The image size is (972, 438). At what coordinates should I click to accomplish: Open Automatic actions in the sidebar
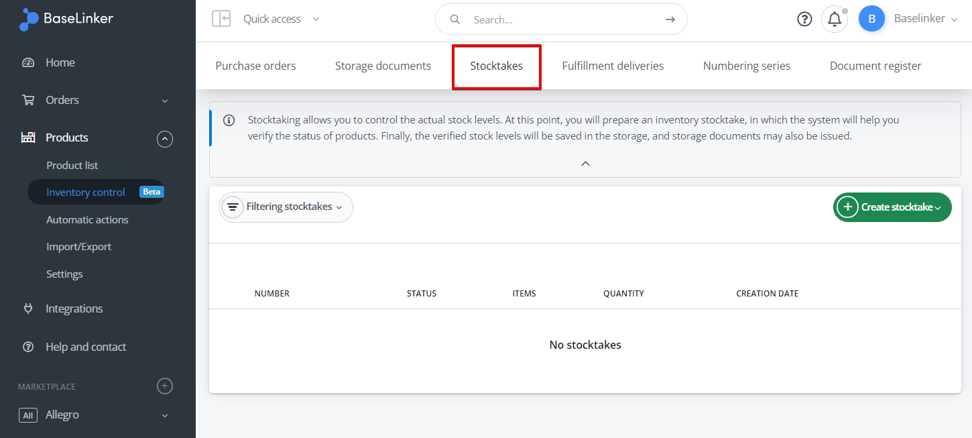[x=87, y=219]
